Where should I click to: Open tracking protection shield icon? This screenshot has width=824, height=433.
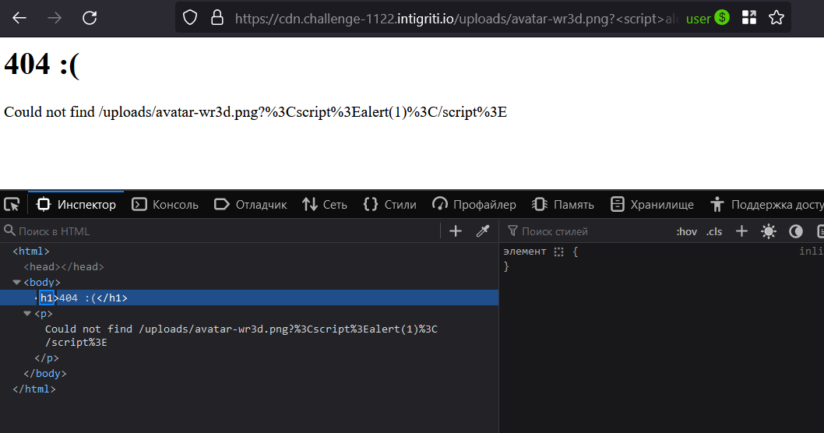tap(190, 18)
